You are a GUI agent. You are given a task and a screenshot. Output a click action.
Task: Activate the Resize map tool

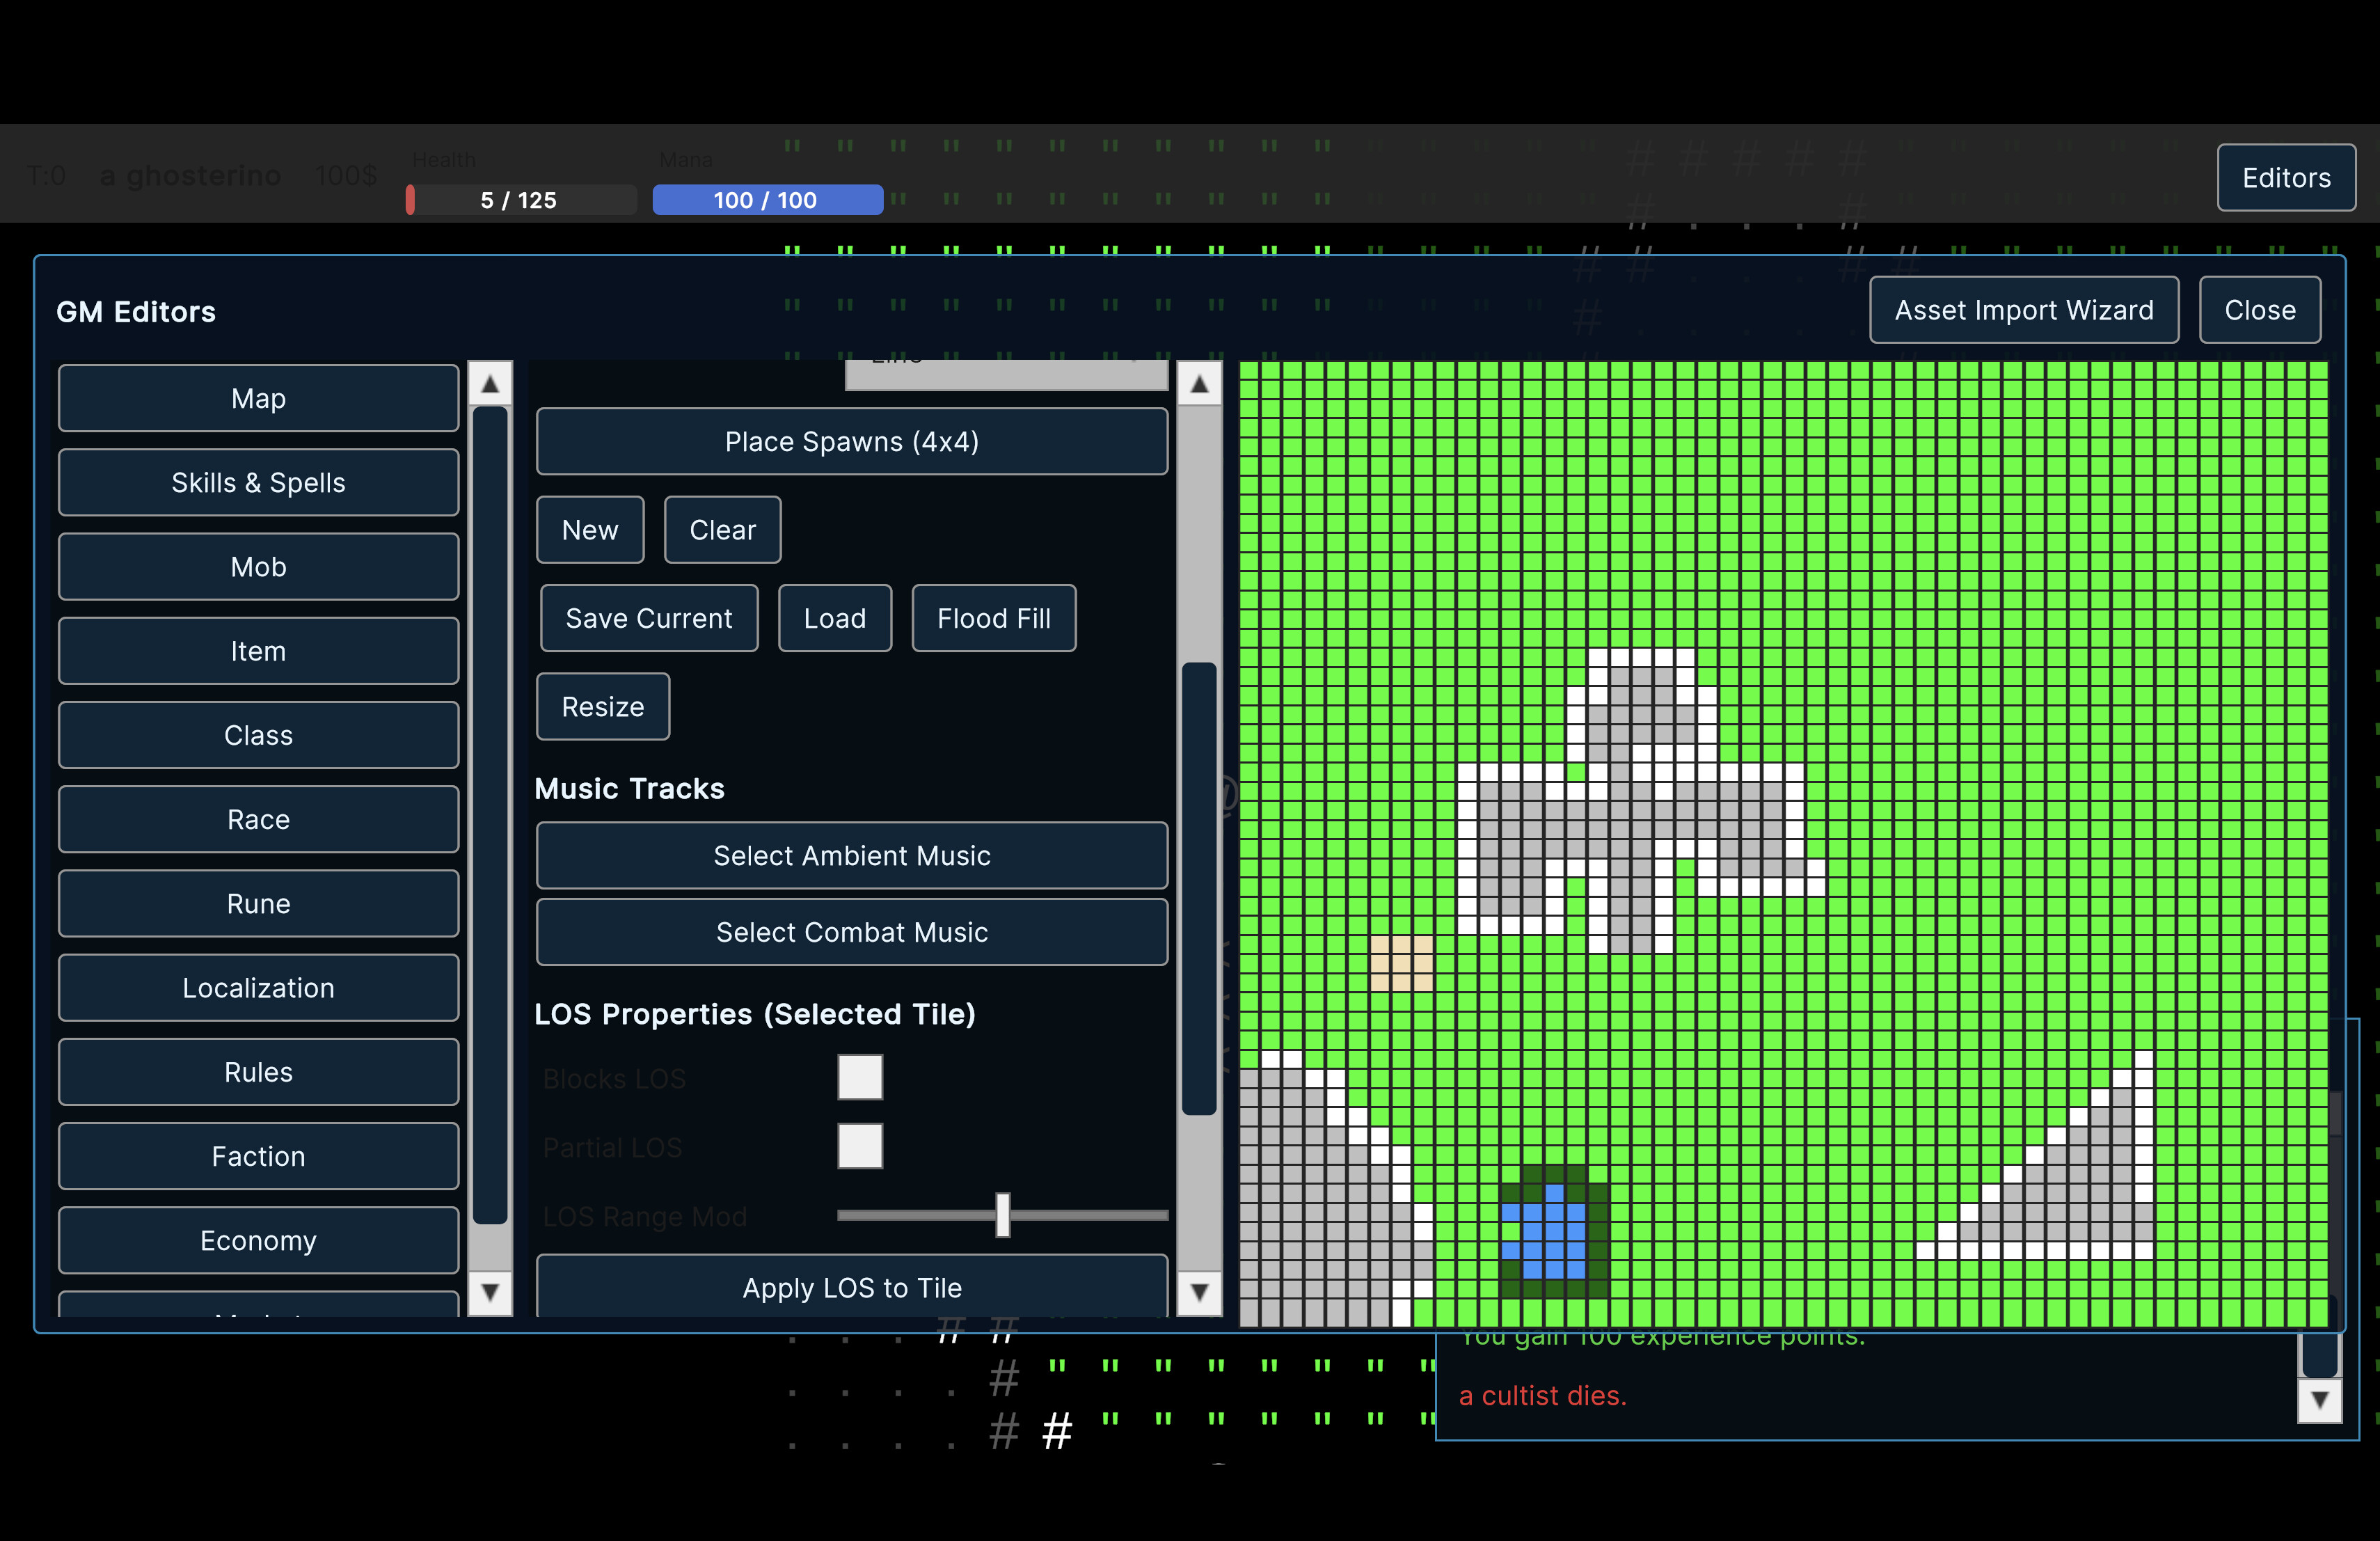[602, 707]
